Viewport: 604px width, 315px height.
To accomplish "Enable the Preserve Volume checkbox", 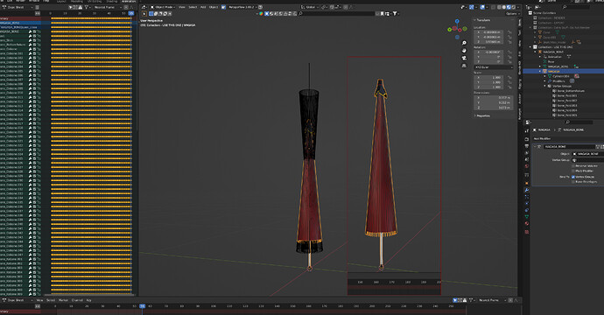I will tap(572, 166).
